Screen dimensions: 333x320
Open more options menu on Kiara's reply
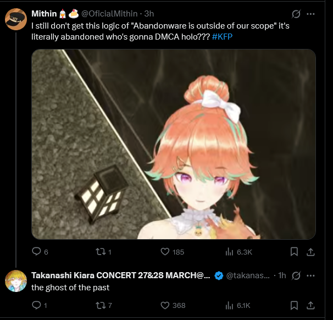pos(310,275)
